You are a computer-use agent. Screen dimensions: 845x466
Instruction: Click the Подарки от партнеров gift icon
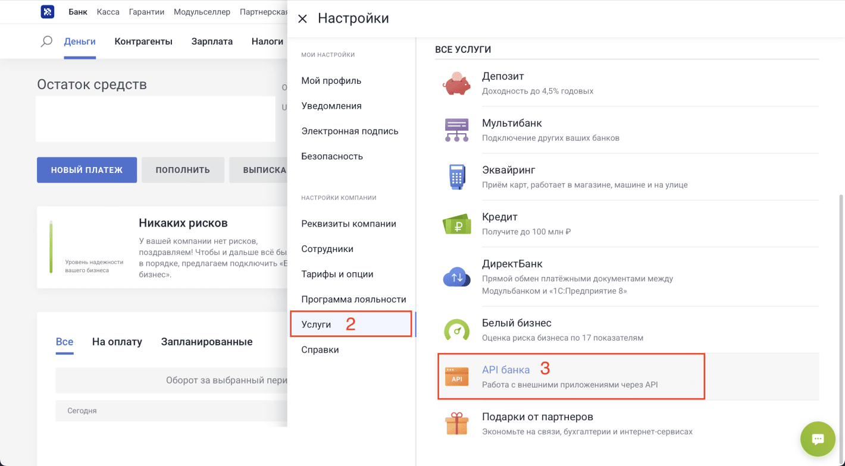tap(456, 423)
